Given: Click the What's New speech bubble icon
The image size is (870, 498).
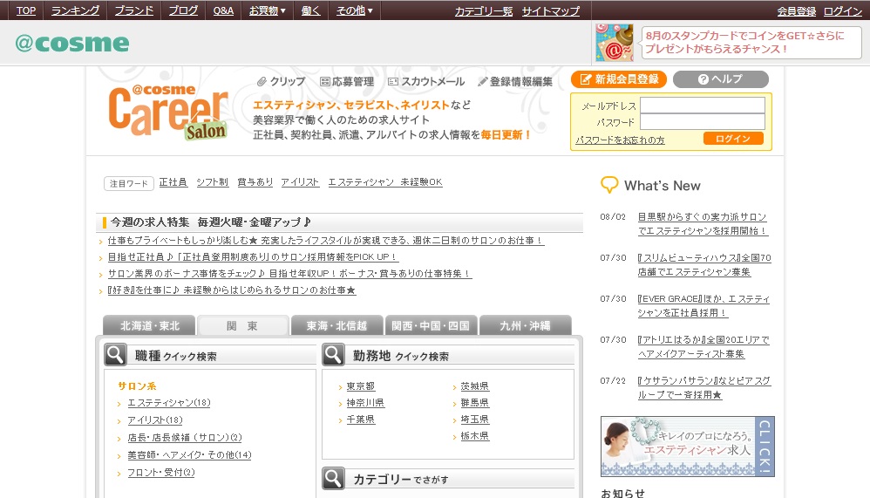Looking at the screenshot, I should 609,185.
